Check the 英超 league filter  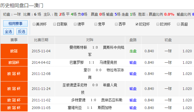(x=178, y=24)
